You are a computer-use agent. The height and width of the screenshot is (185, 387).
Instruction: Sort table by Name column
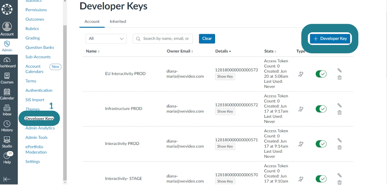pyautogui.click(x=93, y=51)
